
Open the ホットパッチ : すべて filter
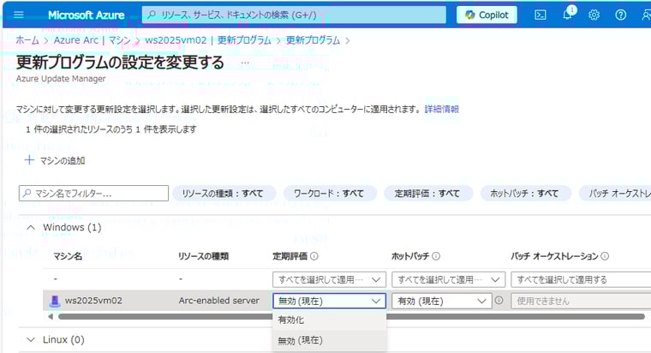525,193
